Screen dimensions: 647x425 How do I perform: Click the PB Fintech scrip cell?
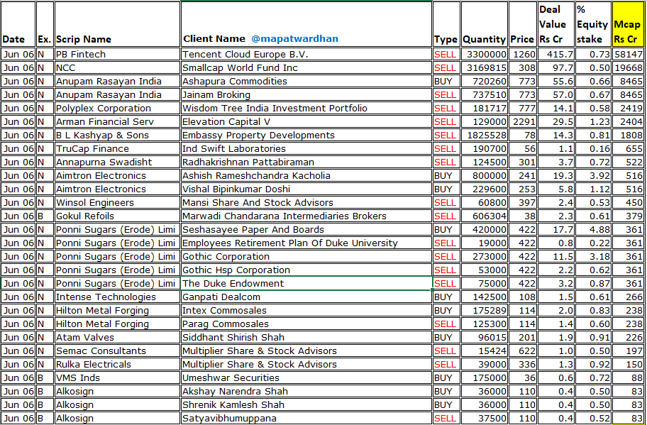(117, 55)
